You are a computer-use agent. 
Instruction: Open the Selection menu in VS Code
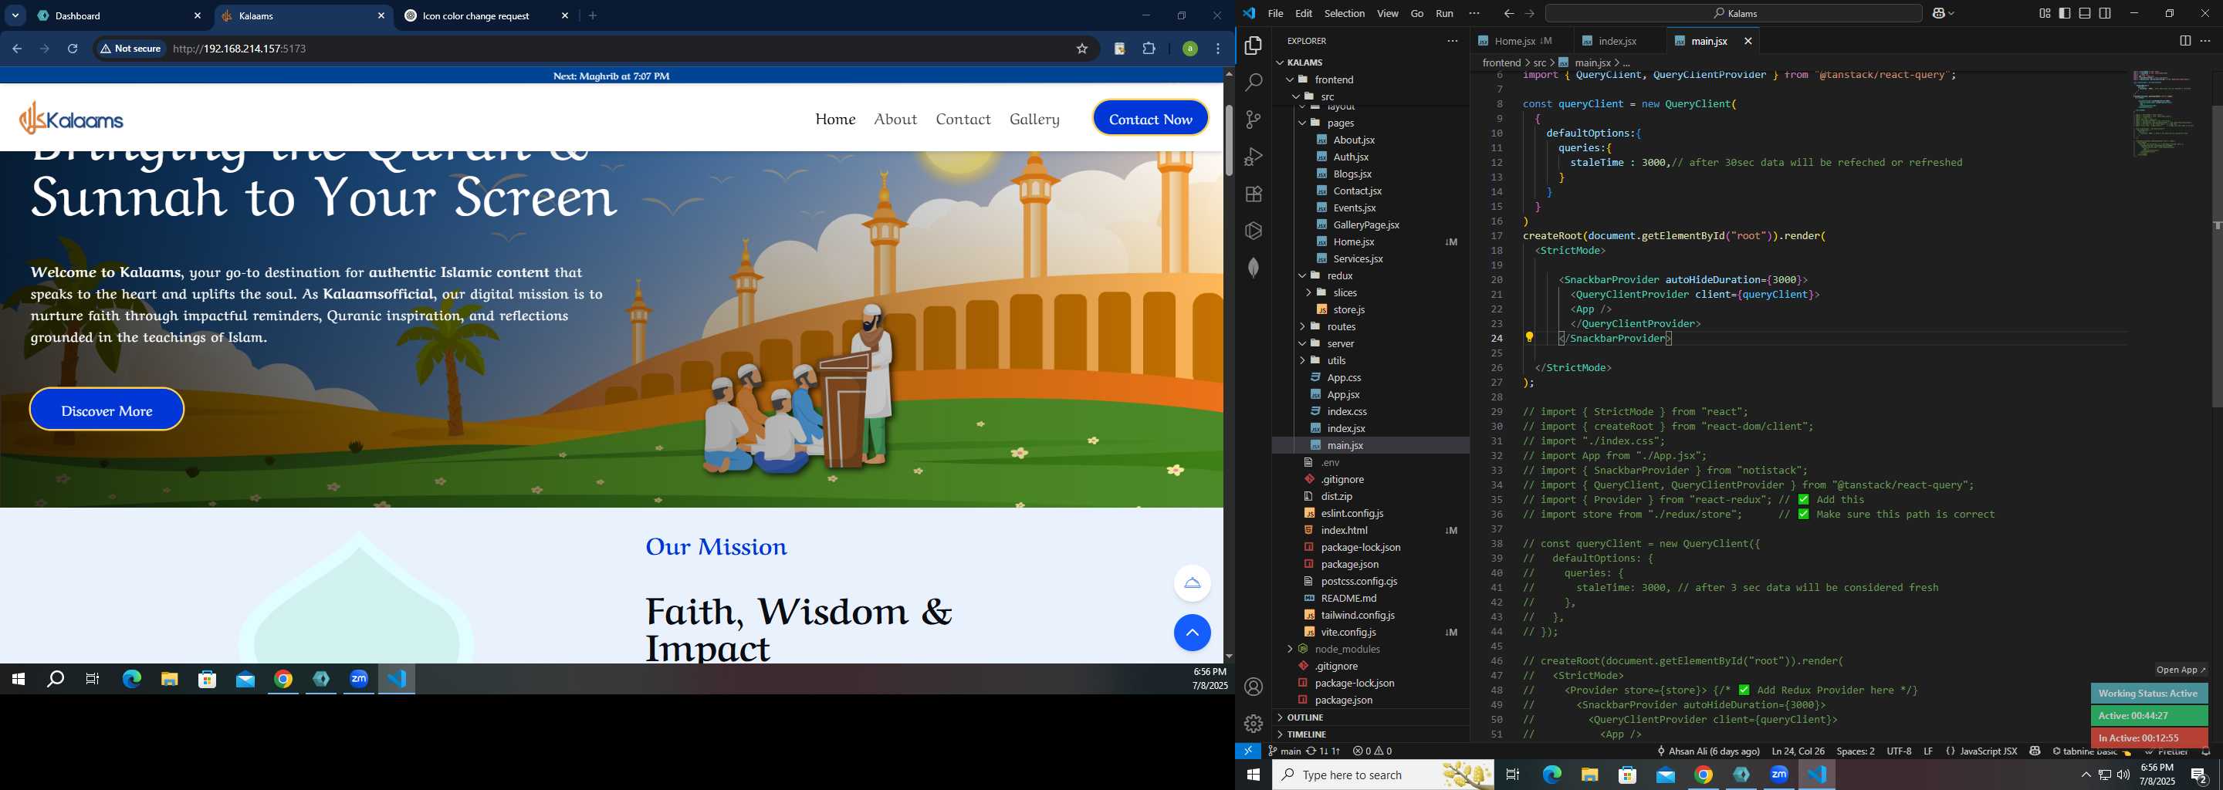pyautogui.click(x=1344, y=14)
